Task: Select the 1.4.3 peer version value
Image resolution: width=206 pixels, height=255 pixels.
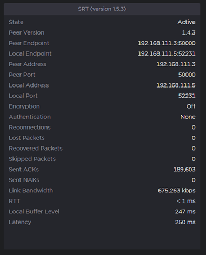Action: [x=189, y=32]
